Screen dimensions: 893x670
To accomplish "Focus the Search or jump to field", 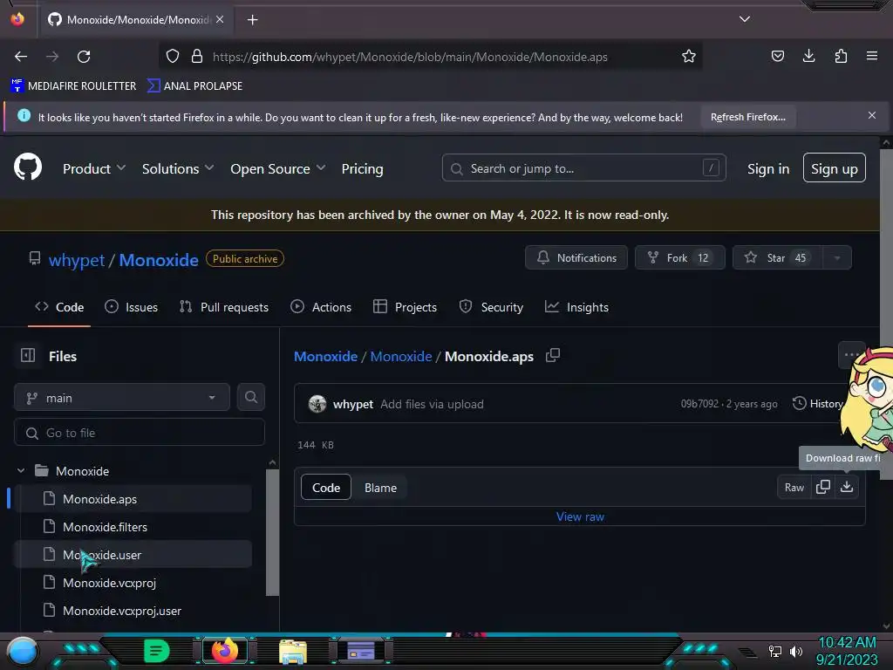I will 583,168.
